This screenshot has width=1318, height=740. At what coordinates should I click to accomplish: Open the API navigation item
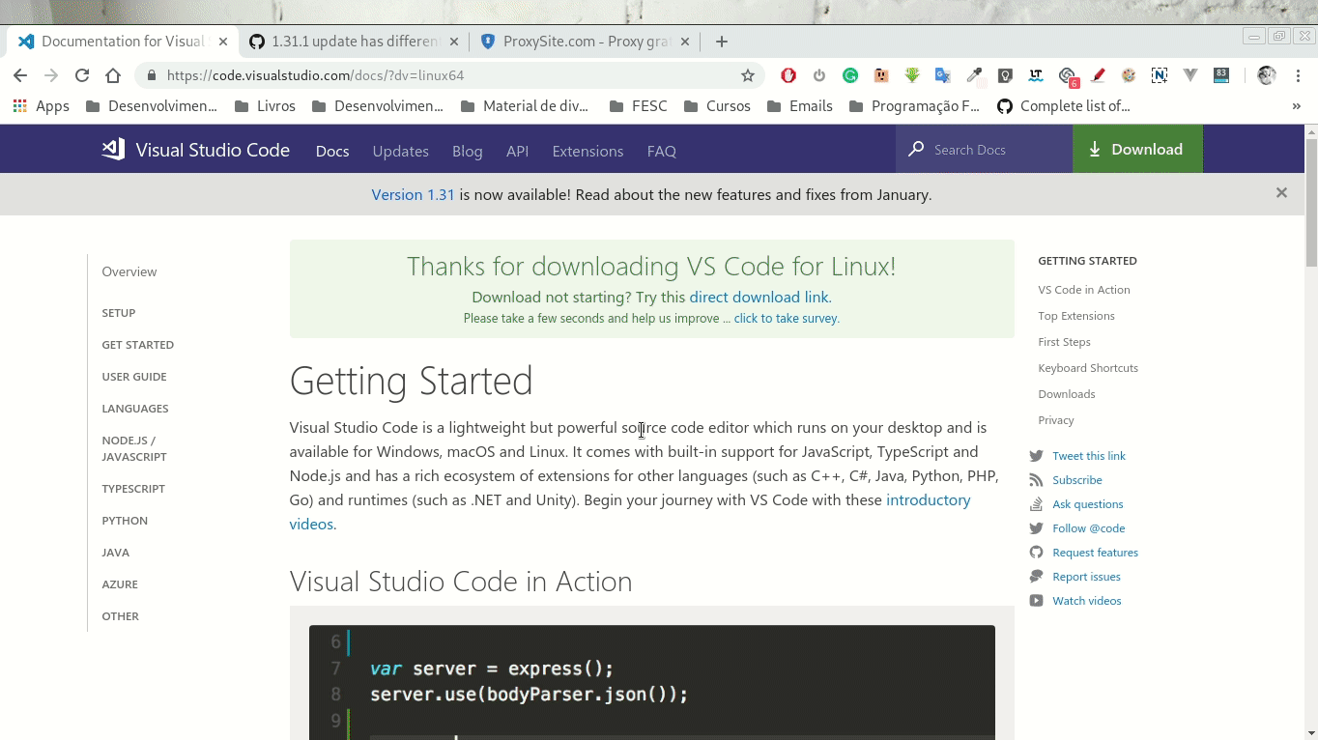click(x=517, y=151)
